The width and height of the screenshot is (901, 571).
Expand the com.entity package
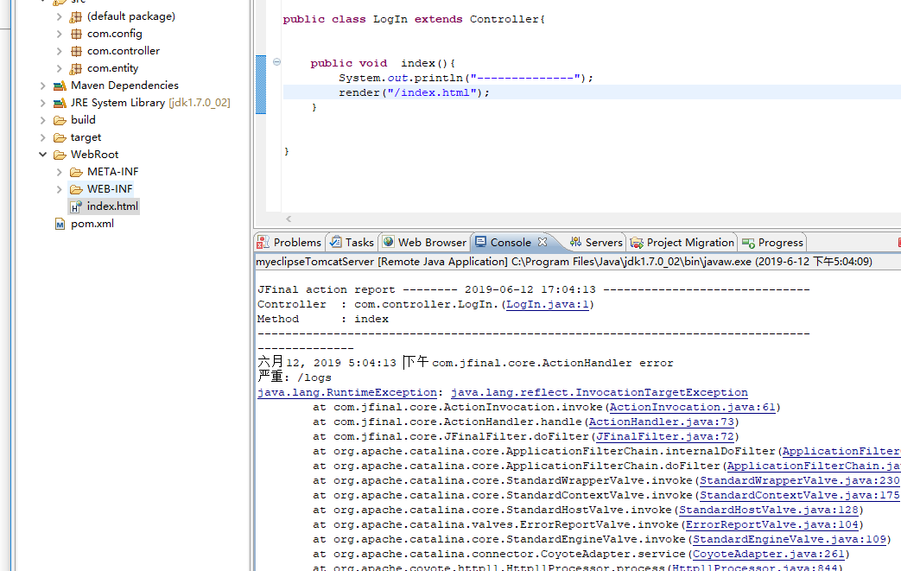(60, 68)
